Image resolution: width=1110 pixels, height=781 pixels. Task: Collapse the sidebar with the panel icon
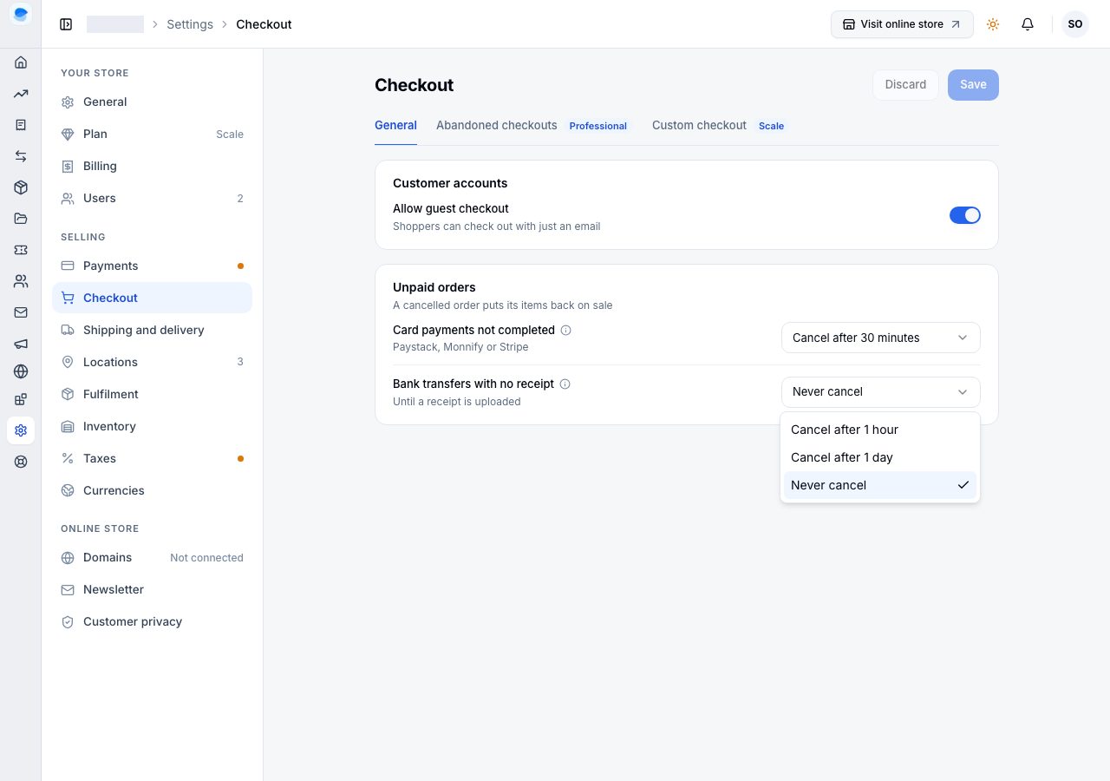click(66, 24)
